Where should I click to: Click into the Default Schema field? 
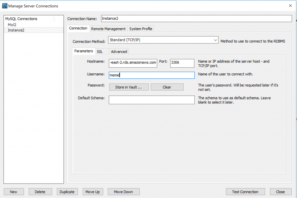tap(151, 100)
